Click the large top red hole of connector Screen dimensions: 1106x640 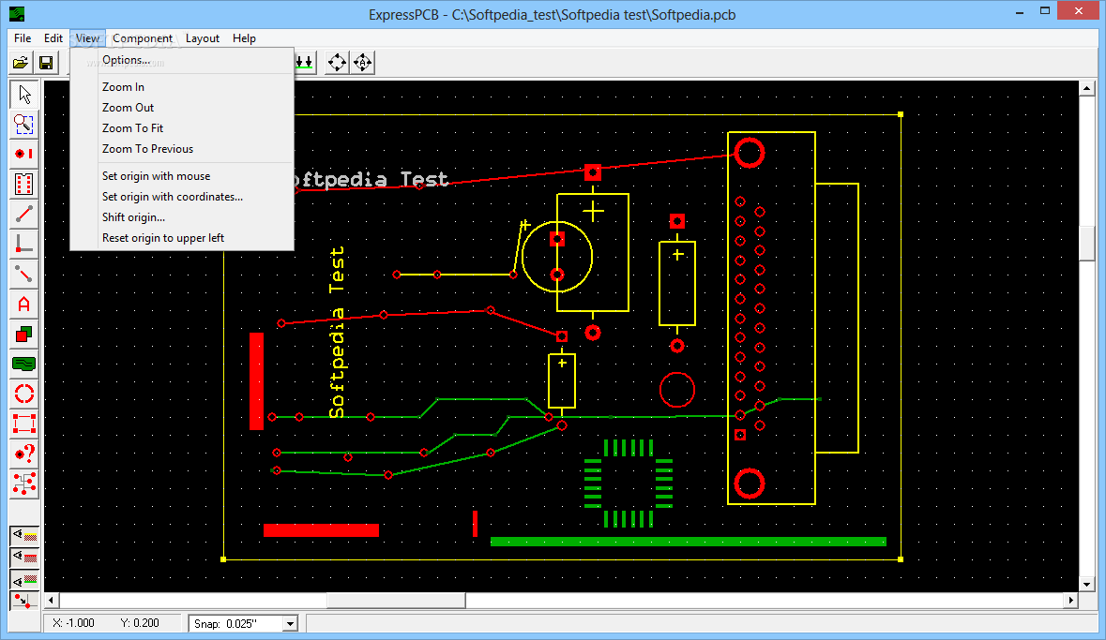pyautogui.click(x=750, y=152)
